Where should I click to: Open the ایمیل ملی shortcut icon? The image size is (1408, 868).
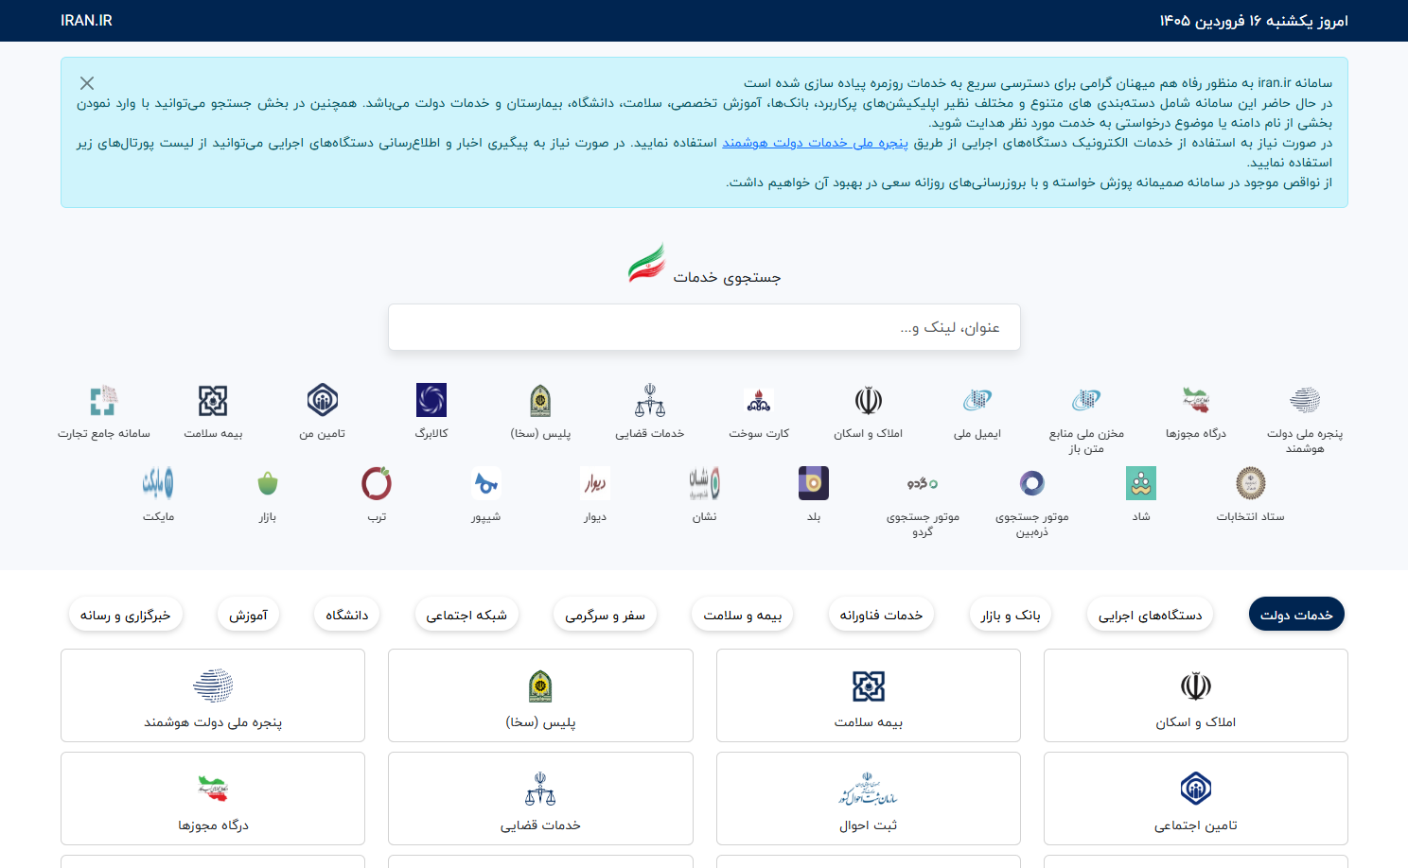(977, 401)
